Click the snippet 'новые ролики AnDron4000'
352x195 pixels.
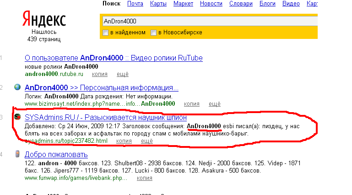[61, 67]
